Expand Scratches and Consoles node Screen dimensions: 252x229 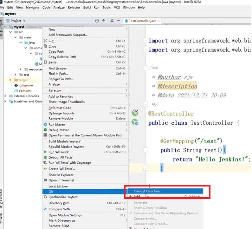[5, 101]
